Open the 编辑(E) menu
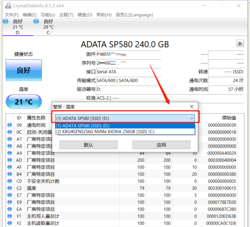The image size is (250, 227). click(29, 15)
